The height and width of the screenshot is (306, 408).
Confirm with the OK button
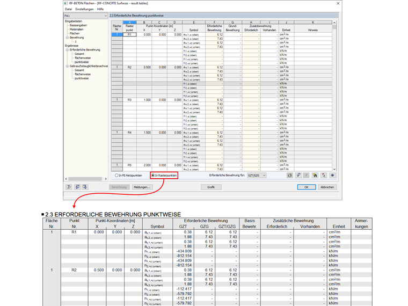tap(306, 187)
